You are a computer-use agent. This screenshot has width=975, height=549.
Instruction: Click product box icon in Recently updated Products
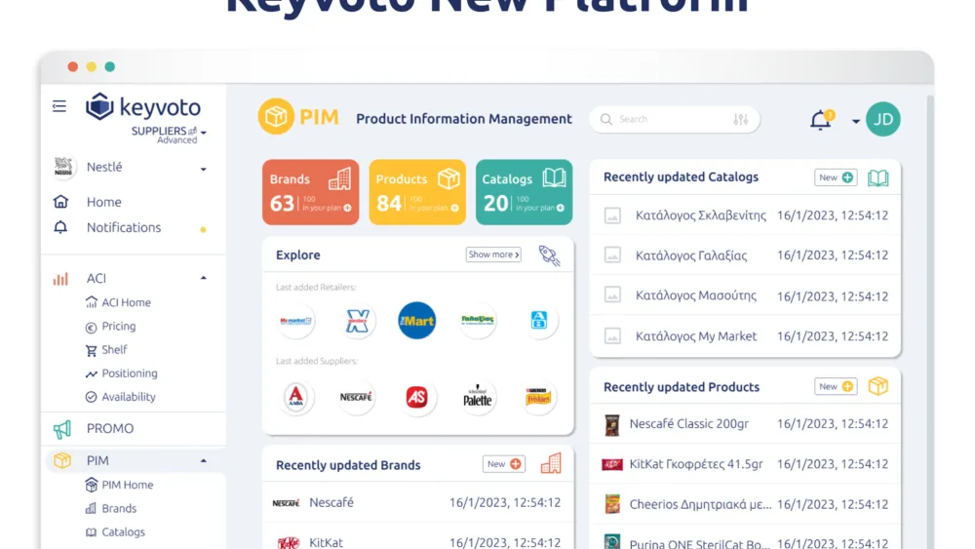click(x=878, y=386)
